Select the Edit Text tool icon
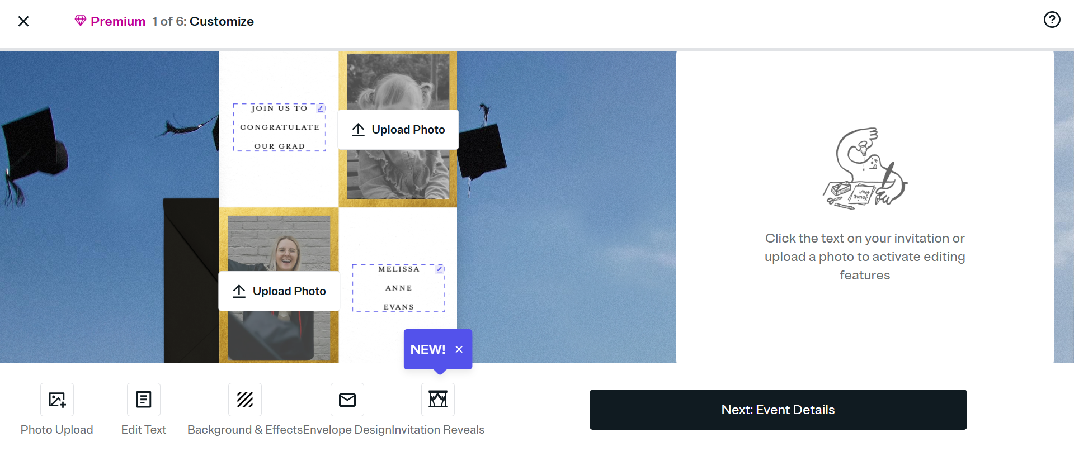This screenshot has width=1074, height=456. tap(144, 400)
